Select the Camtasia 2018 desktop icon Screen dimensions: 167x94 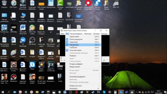pyautogui.click(x=60, y=5)
